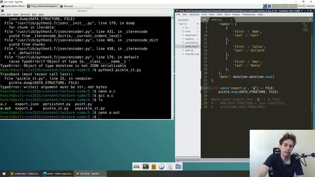Screen dimensions: 315x177
Task: Open the View menu in the Terminal window
Action: [16, 14]
